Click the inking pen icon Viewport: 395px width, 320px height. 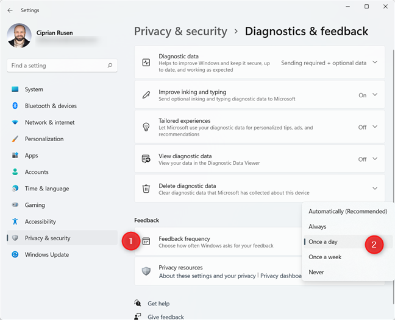tap(146, 95)
